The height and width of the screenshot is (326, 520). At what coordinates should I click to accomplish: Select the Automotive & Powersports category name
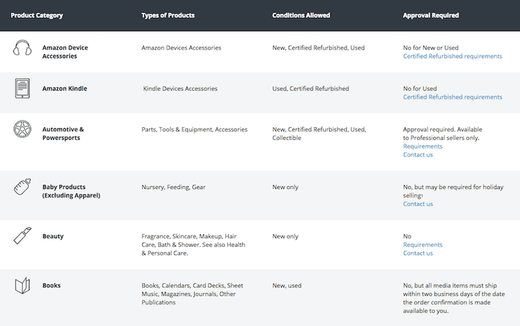click(x=63, y=134)
